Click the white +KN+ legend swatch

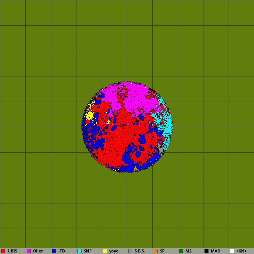232,251
